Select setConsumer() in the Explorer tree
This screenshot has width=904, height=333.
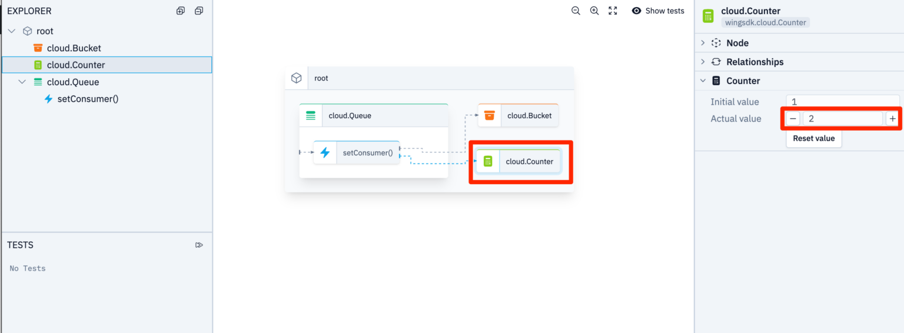click(88, 99)
